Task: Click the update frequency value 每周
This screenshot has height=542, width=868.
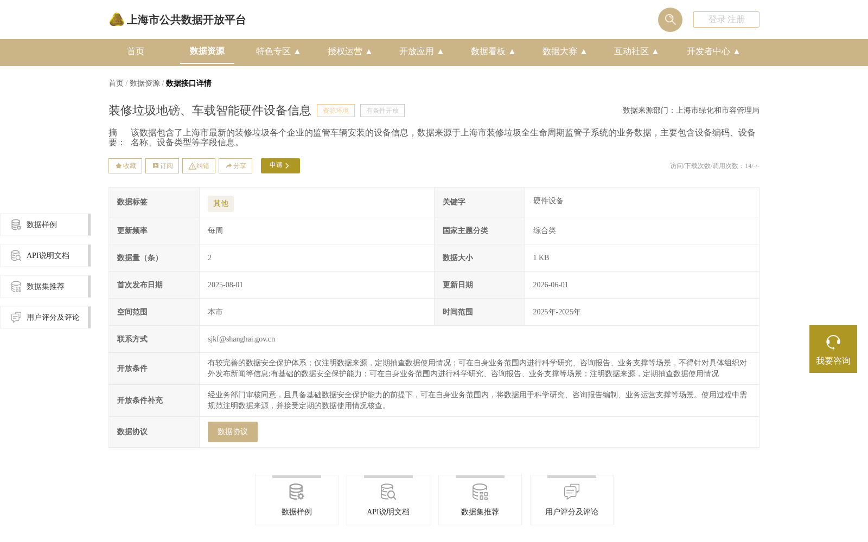Action: click(215, 231)
